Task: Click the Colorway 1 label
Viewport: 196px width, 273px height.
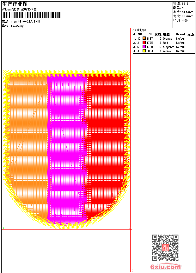Action: coord(18,26)
